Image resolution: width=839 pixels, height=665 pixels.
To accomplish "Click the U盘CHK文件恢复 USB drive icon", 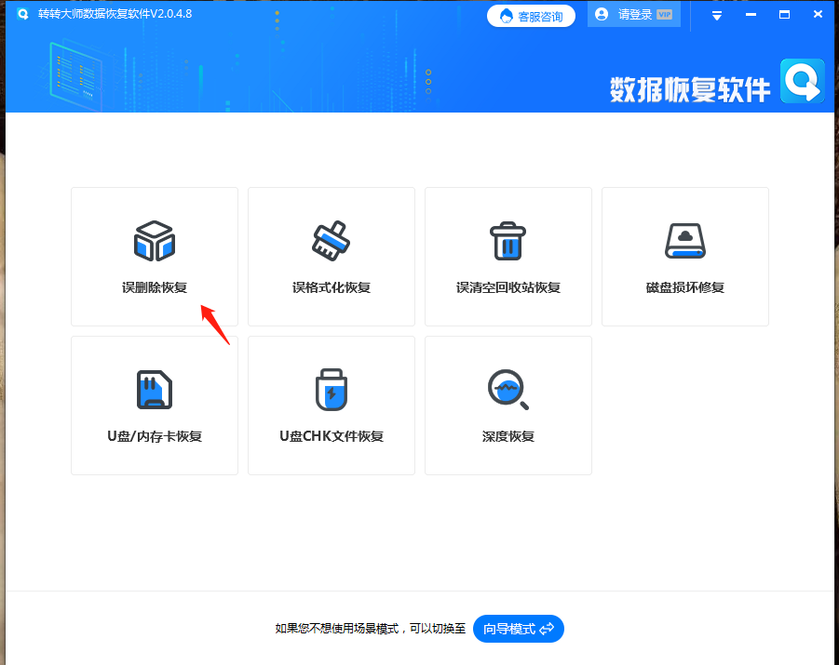I will coord(331,389).
